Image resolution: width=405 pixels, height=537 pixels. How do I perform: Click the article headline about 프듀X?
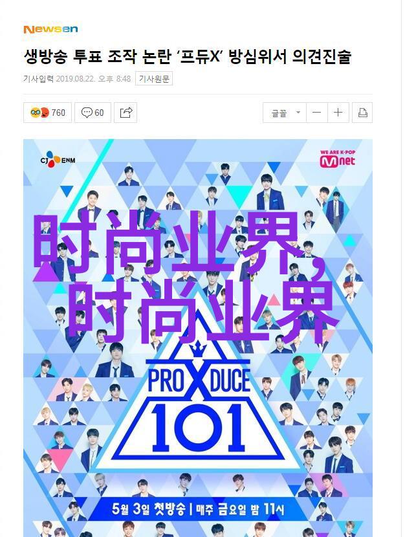coord(187,56)
